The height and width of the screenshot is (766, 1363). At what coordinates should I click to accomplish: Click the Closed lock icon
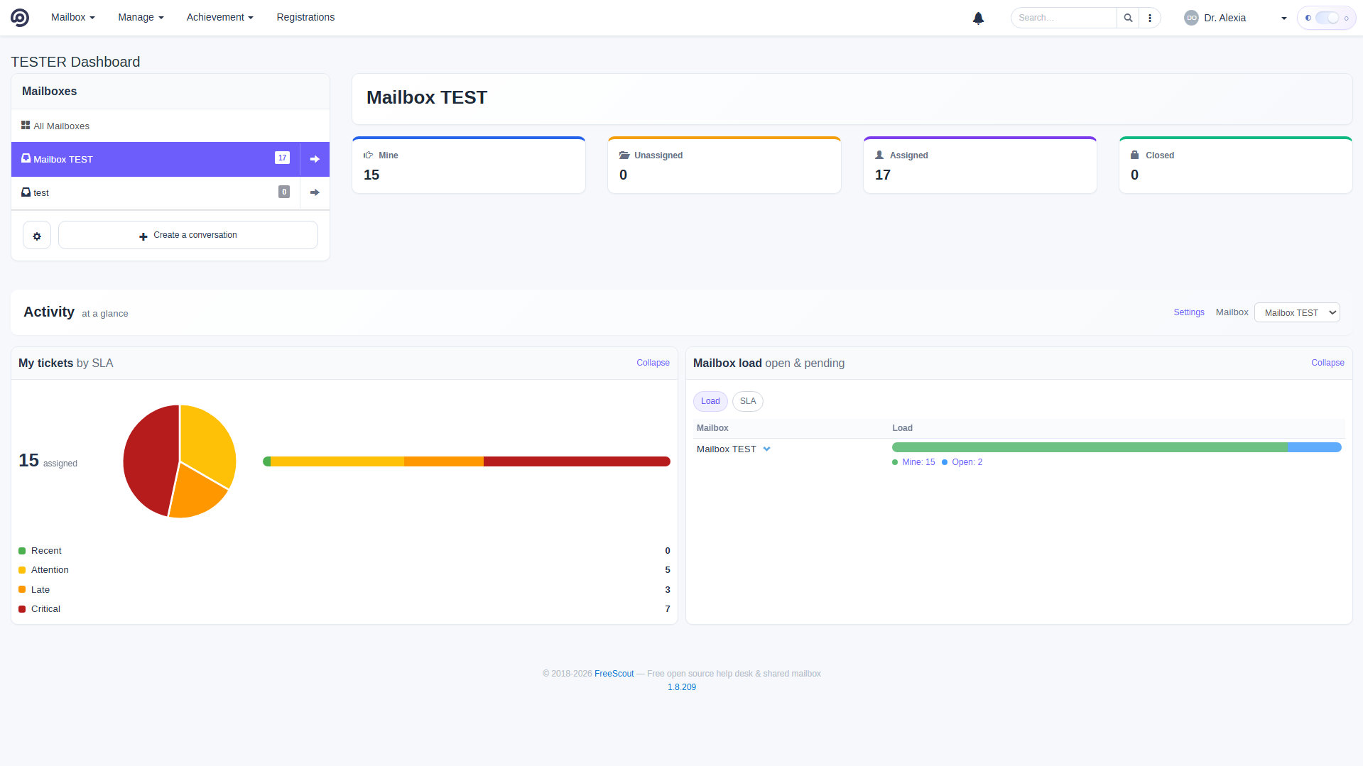click(x=1135, y=155)
